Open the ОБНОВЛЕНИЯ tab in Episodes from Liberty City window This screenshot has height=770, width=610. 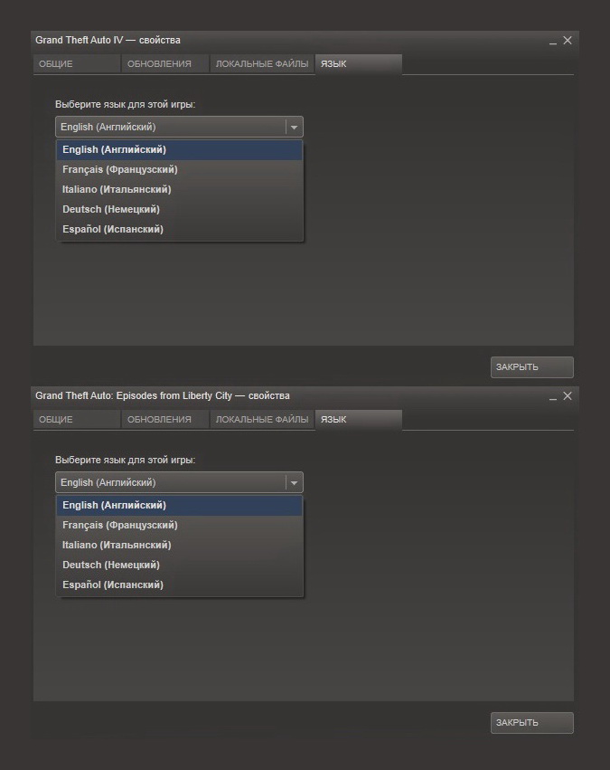point(165,419)
